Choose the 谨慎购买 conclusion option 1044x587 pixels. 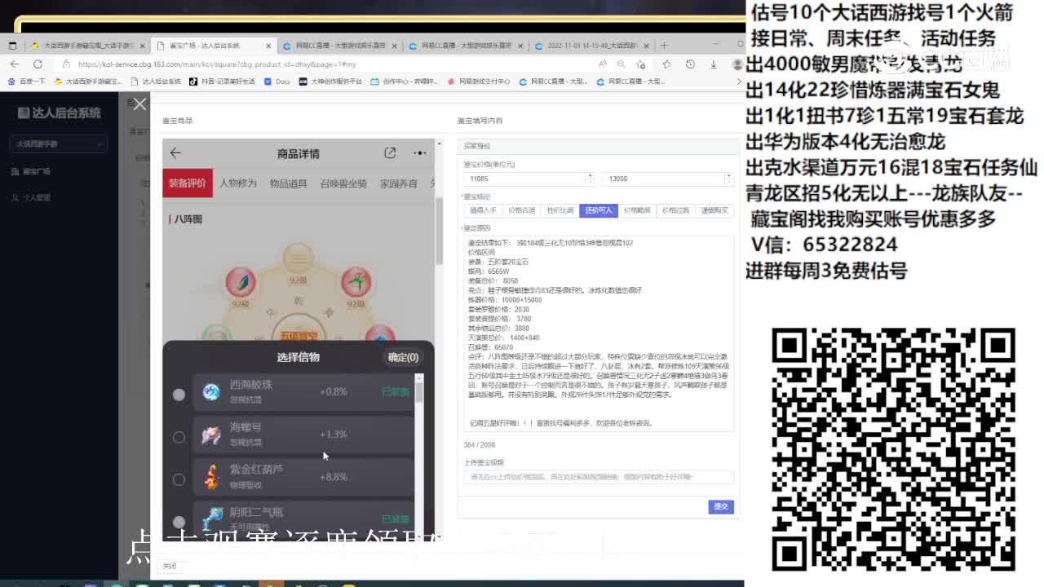coord(714,210)
